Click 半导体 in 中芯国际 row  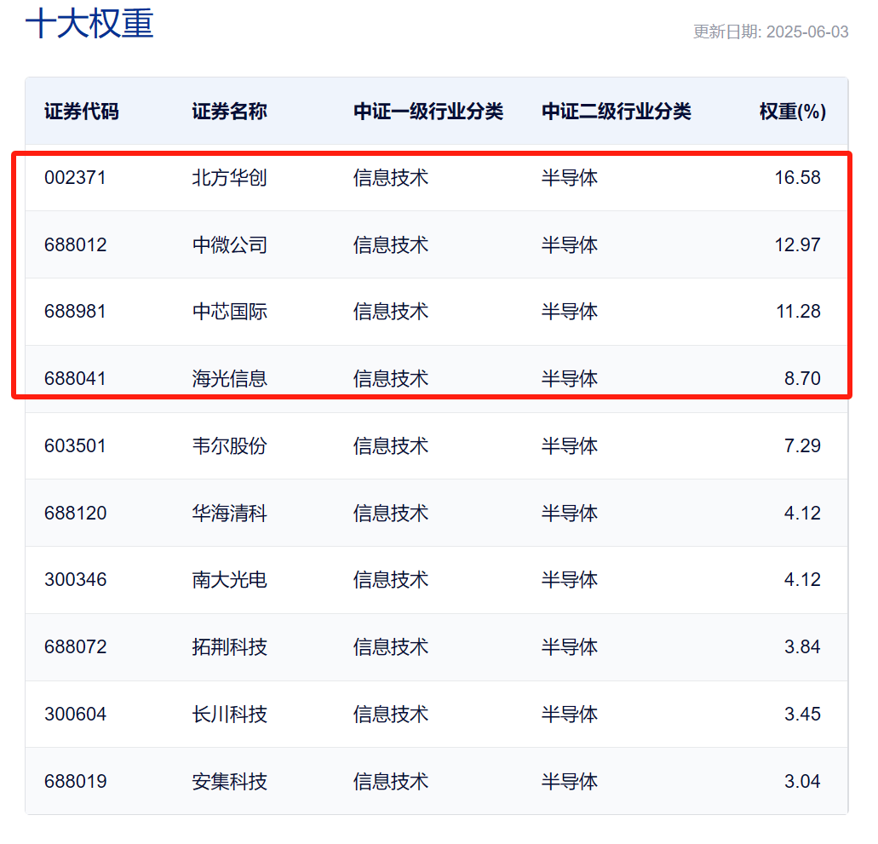[570, 312]
